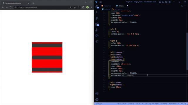This screenshot has width=188, height=105.
Task: Open Chrome tab search chevron
Action: pos(74,2)
